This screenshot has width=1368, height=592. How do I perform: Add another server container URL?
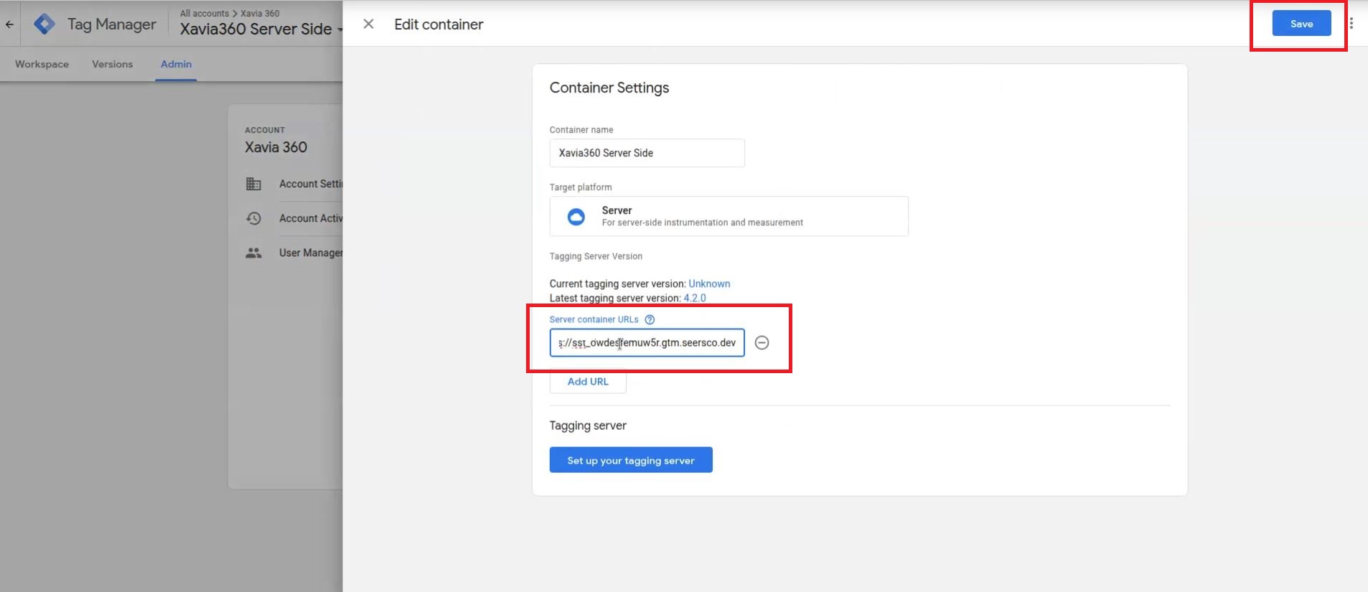tap(588, 381)
